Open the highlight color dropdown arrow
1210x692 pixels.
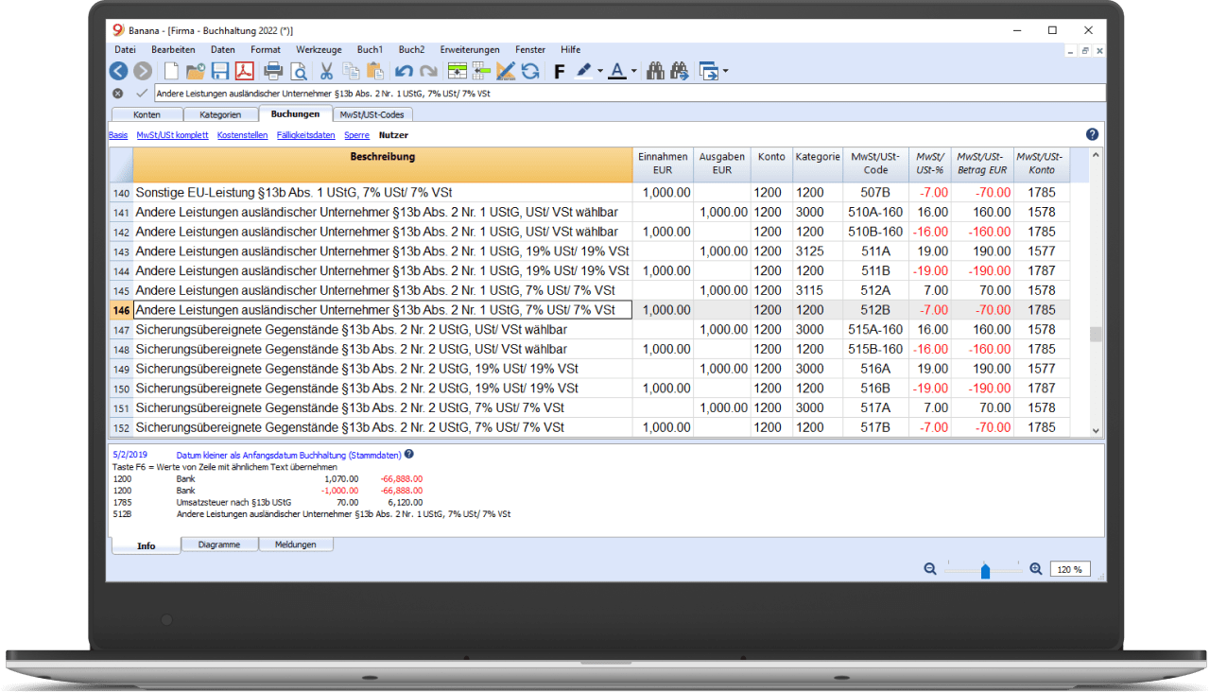pyautogui.click(x=600, y=72)
